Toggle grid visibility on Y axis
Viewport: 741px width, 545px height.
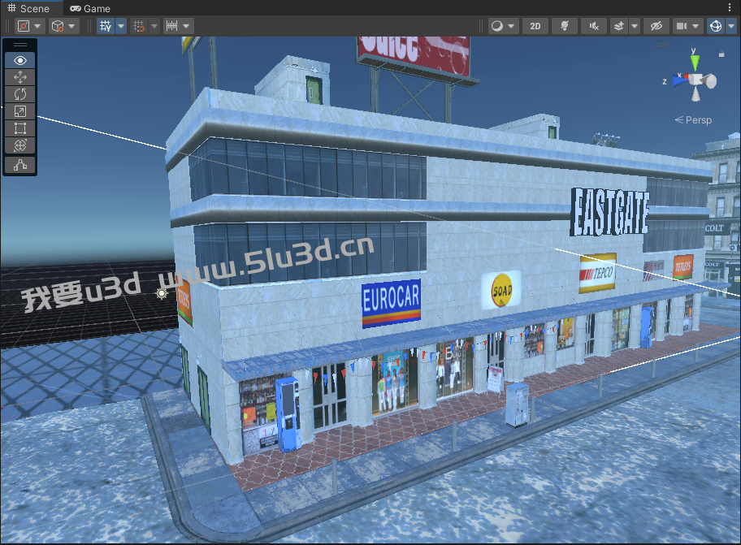tap(106, 26)
